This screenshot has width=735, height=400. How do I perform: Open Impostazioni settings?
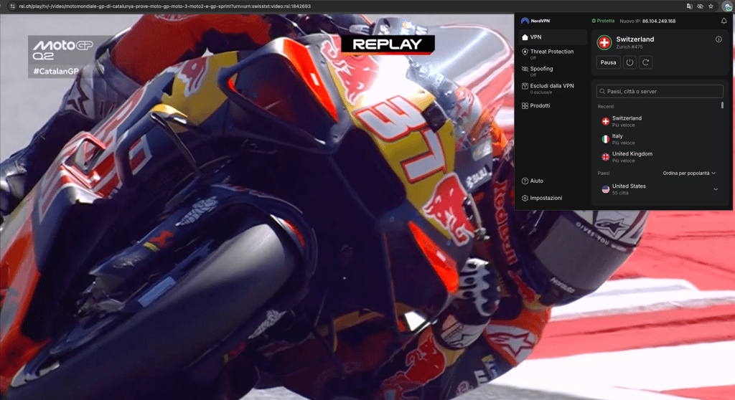[x=542, y=198]
